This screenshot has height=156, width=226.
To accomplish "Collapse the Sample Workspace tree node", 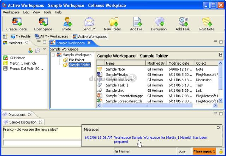I will coord(53,55).
